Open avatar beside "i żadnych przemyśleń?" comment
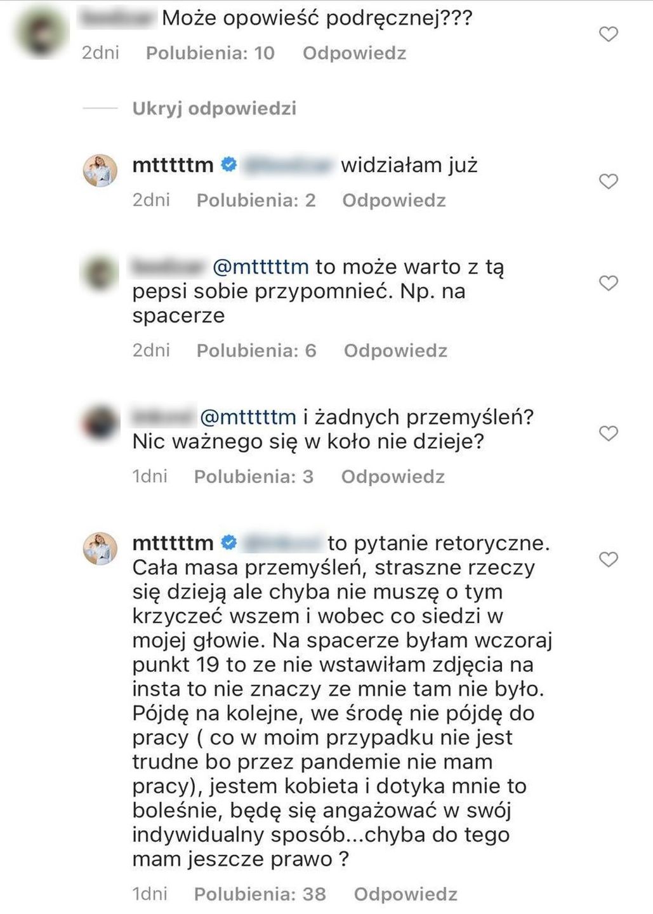 coord(100,423)
